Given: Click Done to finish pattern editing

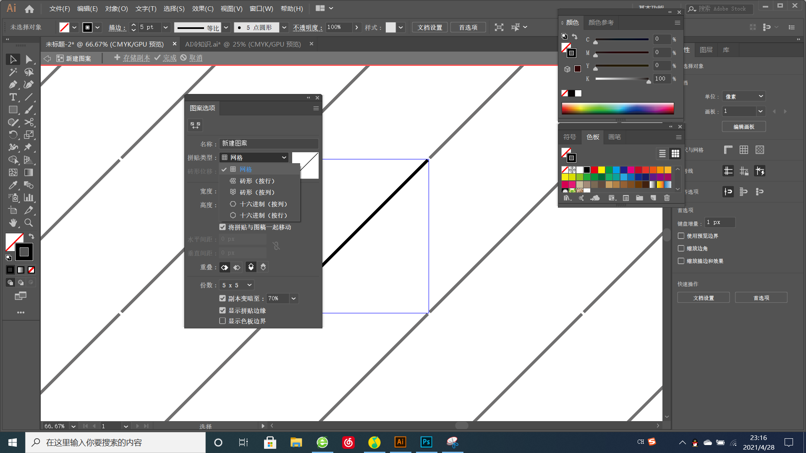Looking at the screenshot, I should (165, 58).
